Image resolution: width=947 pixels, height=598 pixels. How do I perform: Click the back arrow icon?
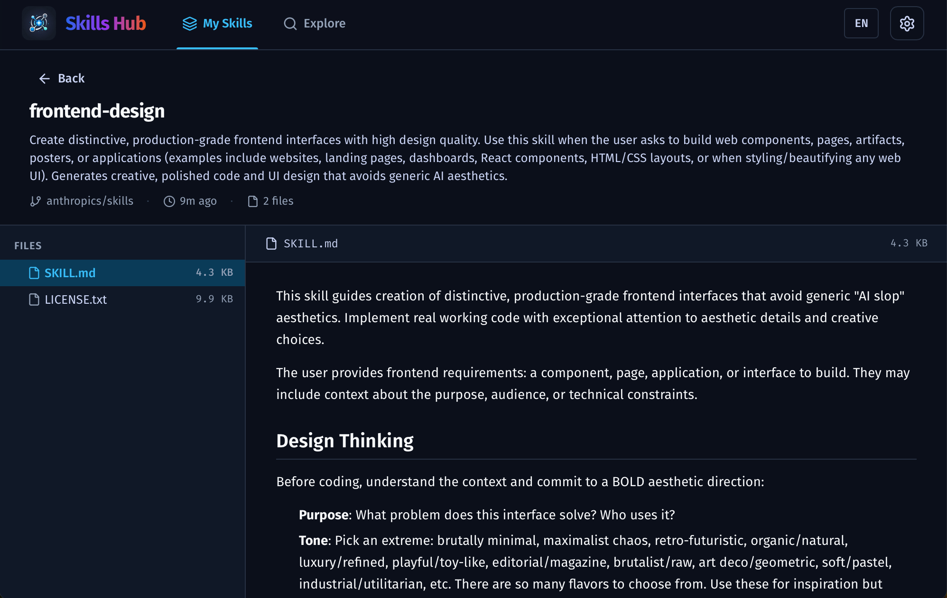[x=45, y=79]
